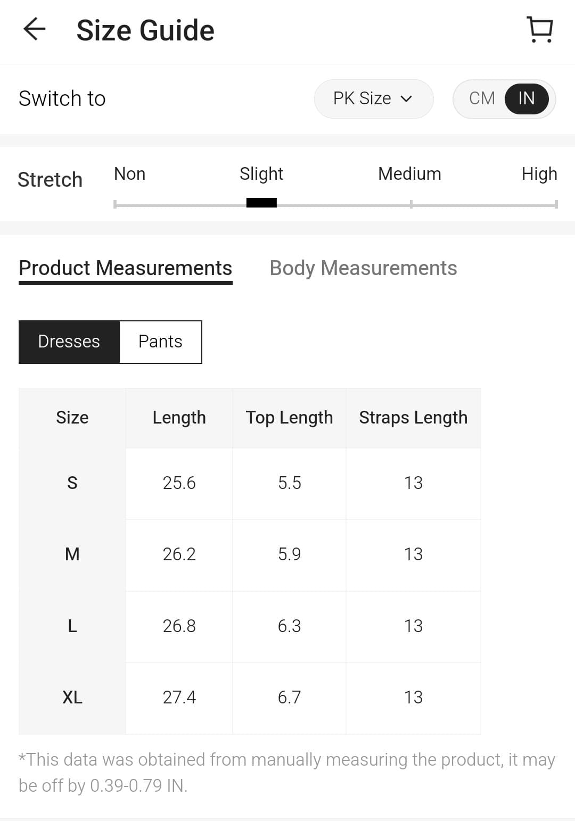Select the XL size row
This screenshot has height=821, width=575.
click(x=72, y=697)
